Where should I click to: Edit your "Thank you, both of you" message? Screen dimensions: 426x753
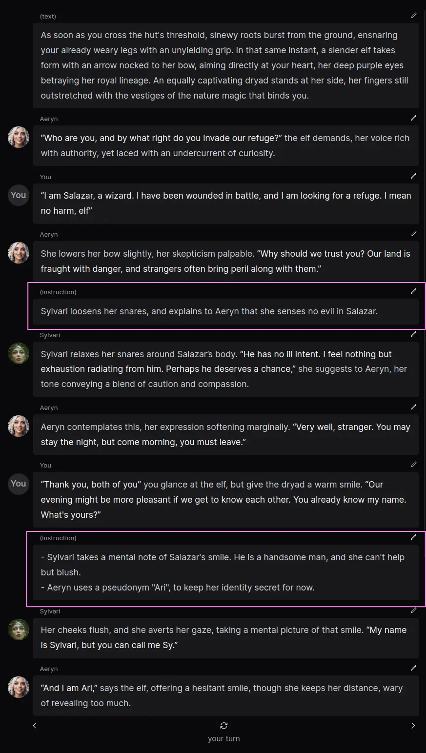(x=413, y=465)
